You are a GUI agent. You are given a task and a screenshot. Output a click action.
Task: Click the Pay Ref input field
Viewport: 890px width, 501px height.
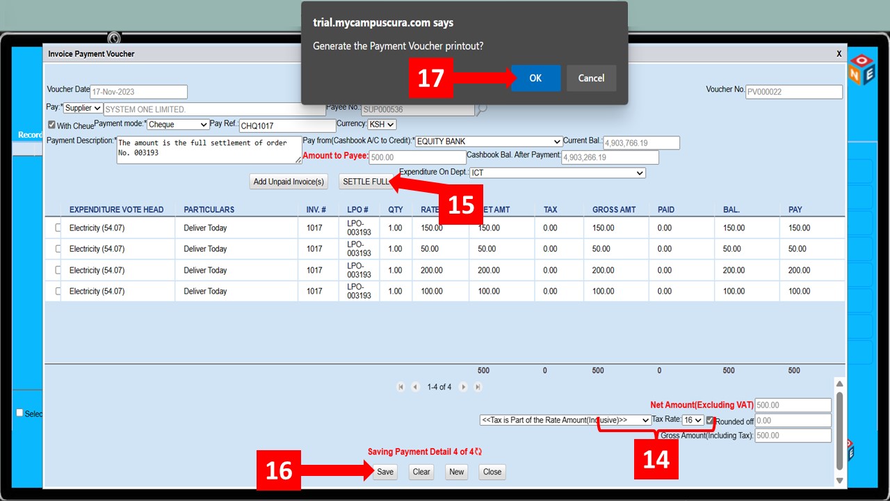pos(287,126)
